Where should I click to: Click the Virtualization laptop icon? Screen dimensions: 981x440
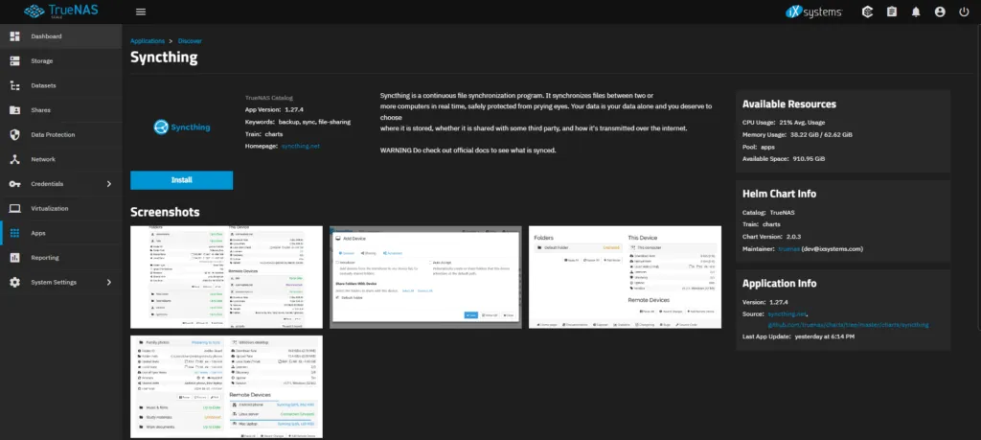(x=15, y=208)
